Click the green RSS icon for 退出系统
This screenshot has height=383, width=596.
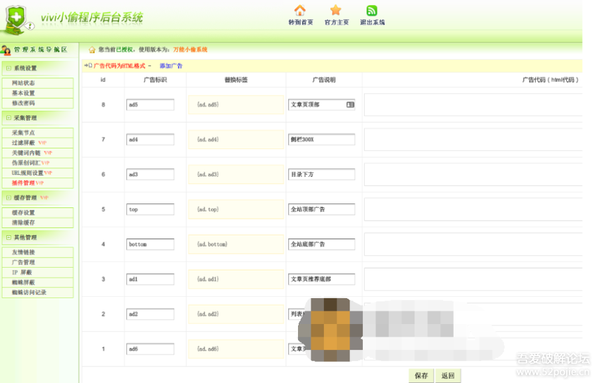pyautogui.click(x=372, y=11)
